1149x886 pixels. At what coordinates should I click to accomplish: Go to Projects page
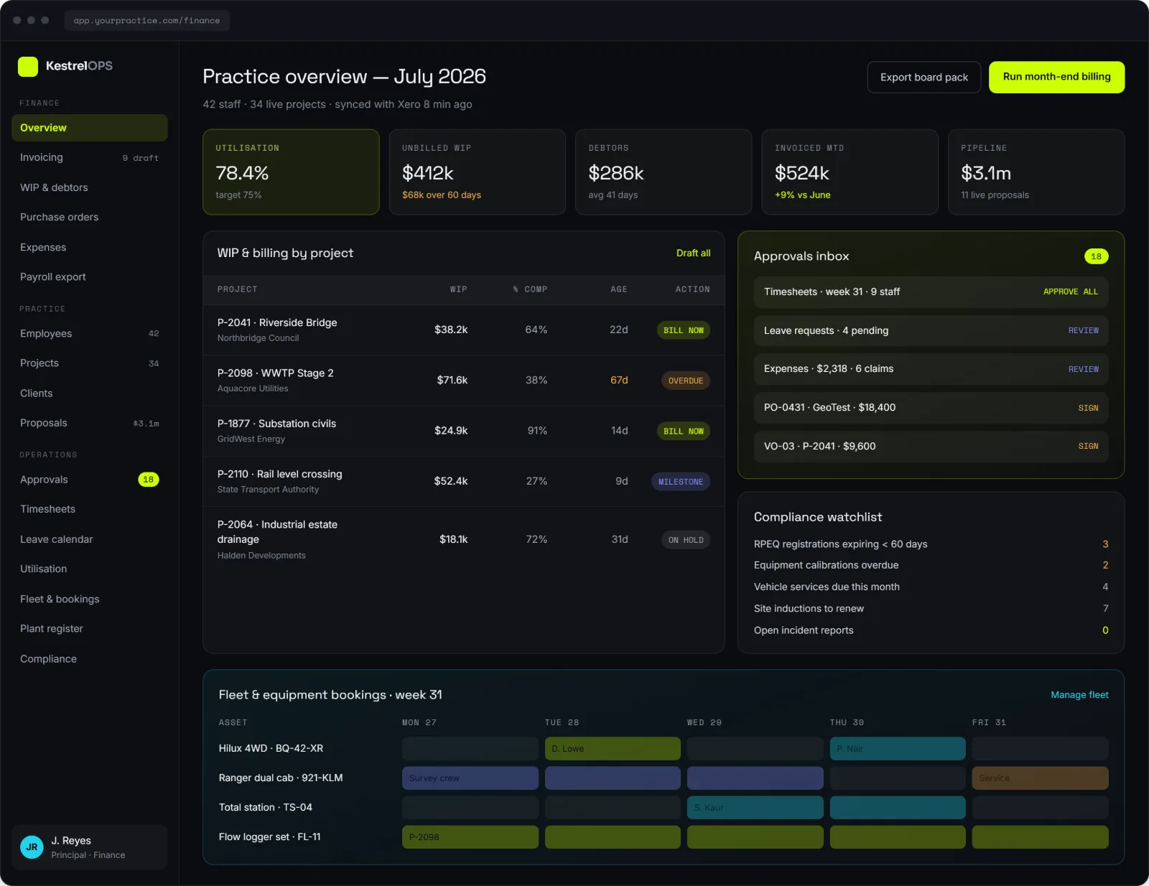[90, 363]
